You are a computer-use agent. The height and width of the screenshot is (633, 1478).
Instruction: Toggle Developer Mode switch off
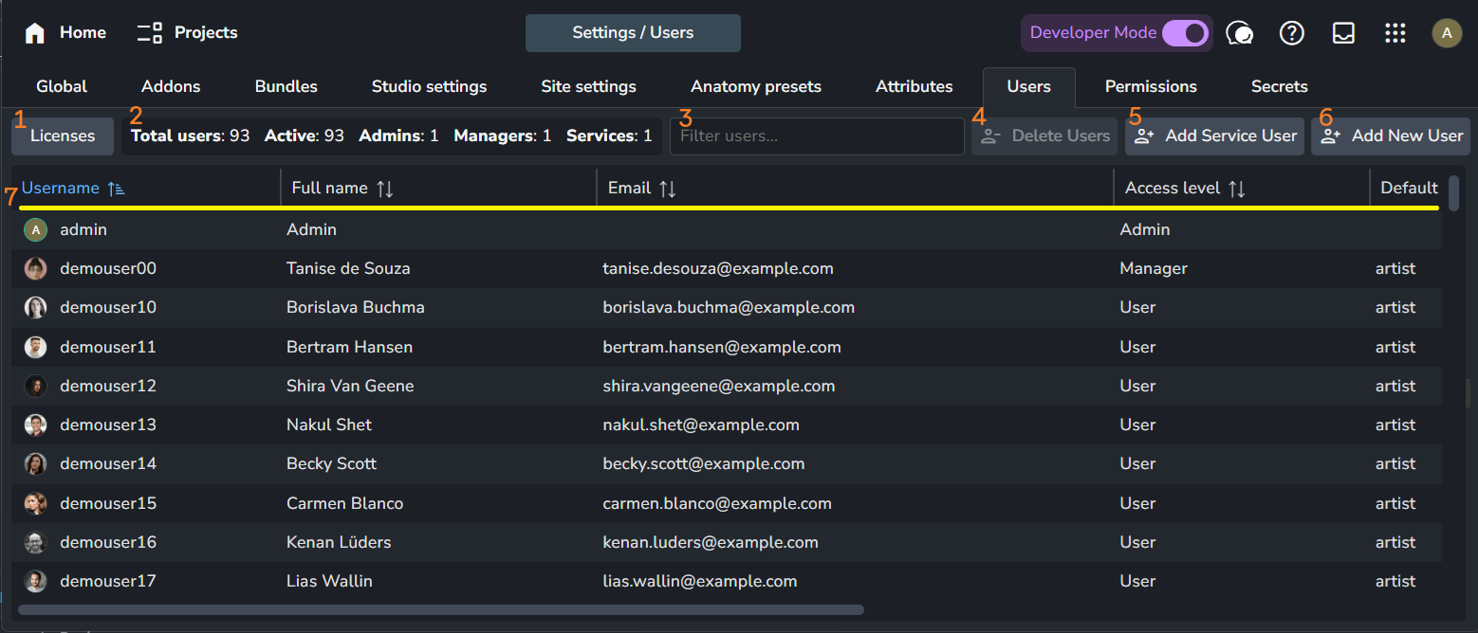[x=1185, y=33]
